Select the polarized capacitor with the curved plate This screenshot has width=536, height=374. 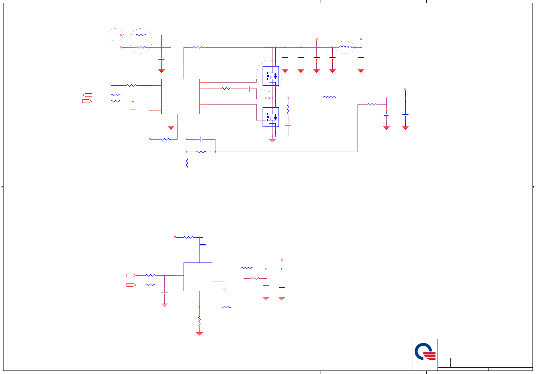pyautogui.click(x=386, y=115)
